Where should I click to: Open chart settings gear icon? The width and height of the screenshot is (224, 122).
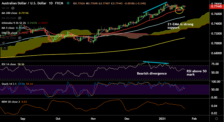coord(217,119)
